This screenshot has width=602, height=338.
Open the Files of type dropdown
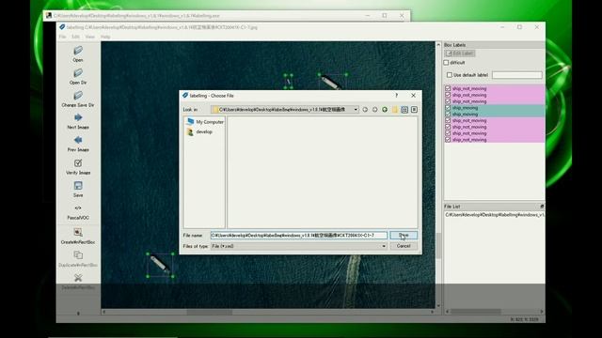tap(384, 246)
